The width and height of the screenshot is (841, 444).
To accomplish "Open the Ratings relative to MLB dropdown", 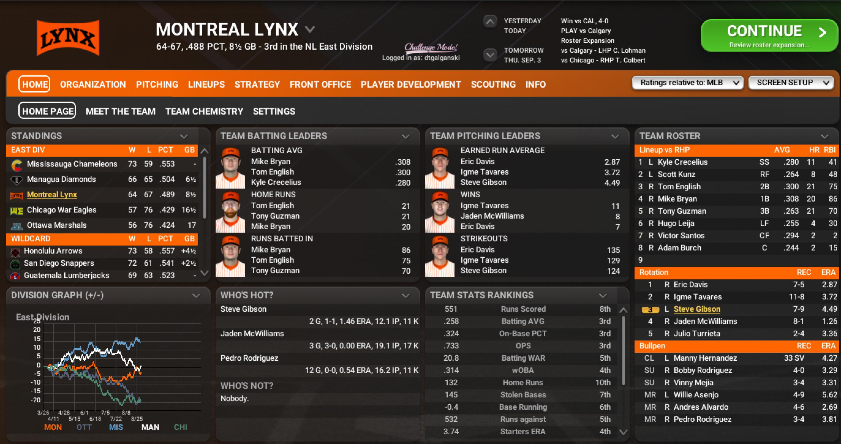I will pos(687,83).
